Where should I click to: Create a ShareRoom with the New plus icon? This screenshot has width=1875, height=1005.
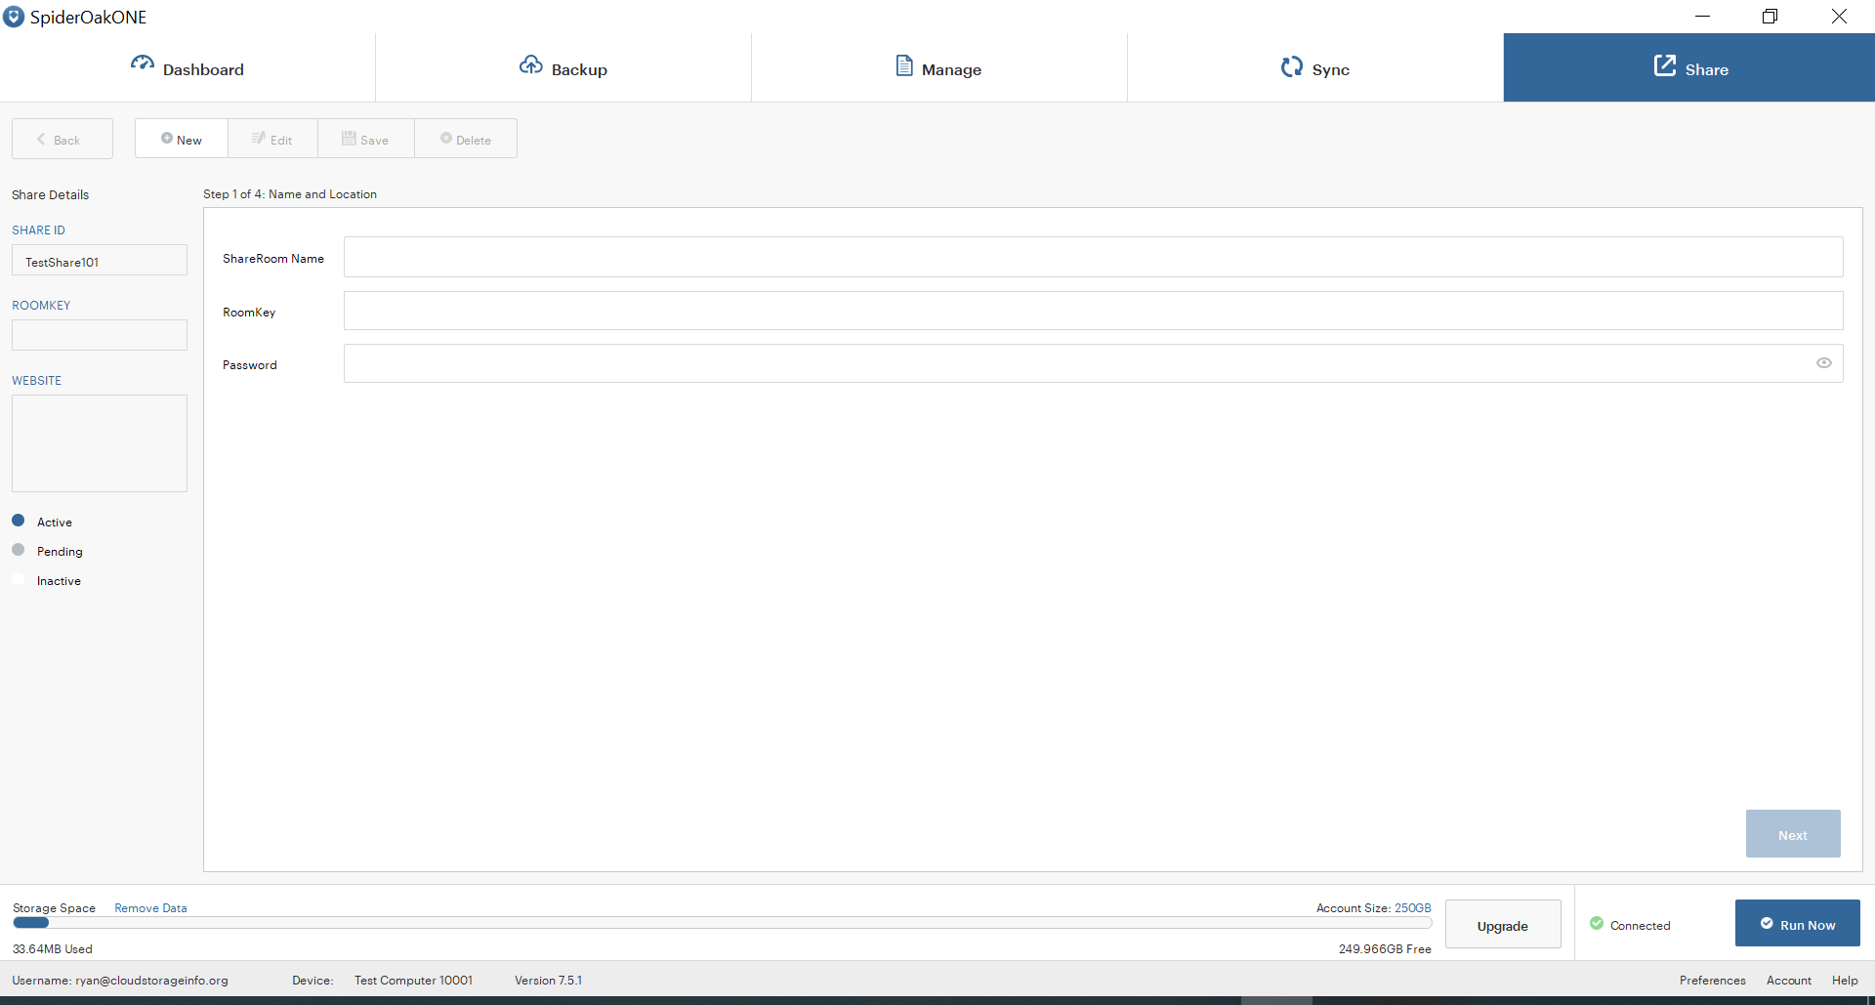click(x=168, y=139)
